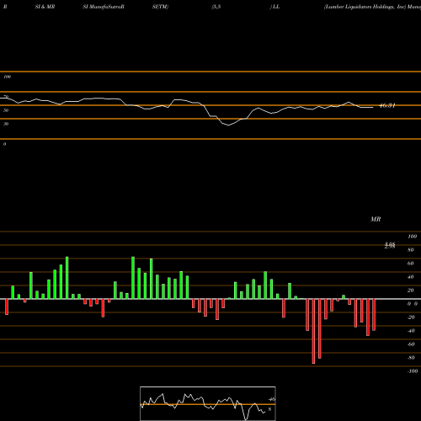
Task: Click the 'SI & MR' header text
Action: [45, 7]
